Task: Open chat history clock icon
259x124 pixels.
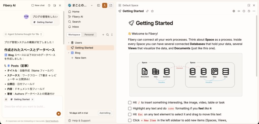Action: click(x=49, y=6)
